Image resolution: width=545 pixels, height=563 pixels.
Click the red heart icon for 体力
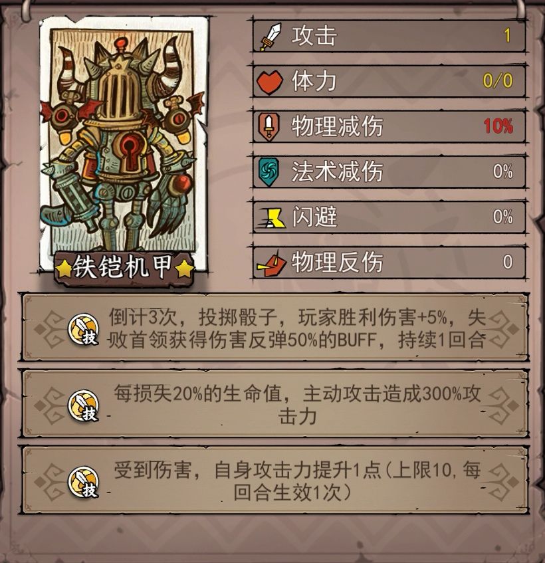click(x=270, y=82)
